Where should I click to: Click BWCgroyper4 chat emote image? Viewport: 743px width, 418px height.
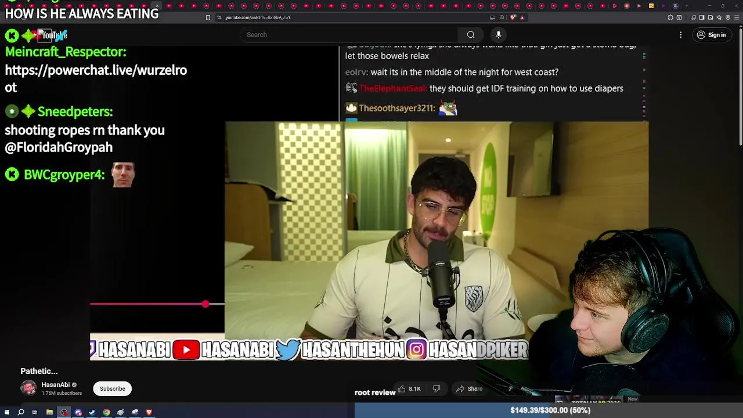coord(123,175)
